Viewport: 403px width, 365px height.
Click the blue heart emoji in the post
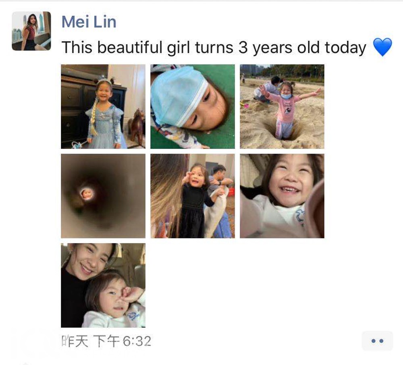(382, 47)
